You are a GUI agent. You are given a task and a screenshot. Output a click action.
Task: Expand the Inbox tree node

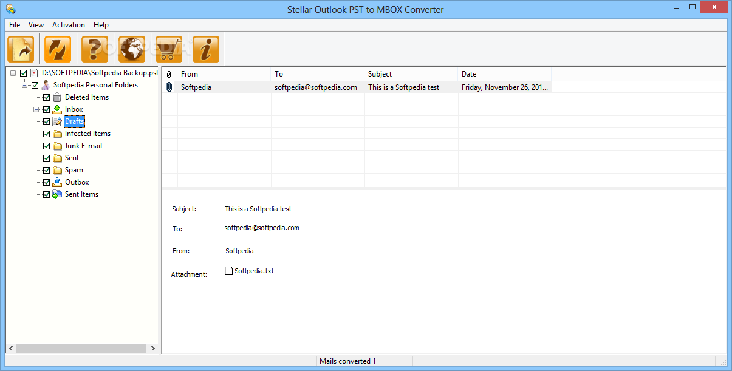(36, 110)
